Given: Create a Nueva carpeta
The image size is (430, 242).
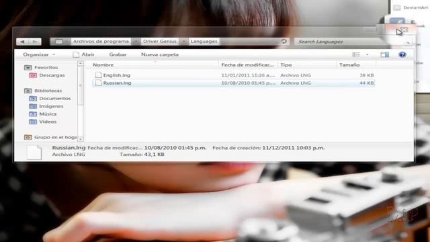Looking at the screenshot, I should click(x=160, y=54).
